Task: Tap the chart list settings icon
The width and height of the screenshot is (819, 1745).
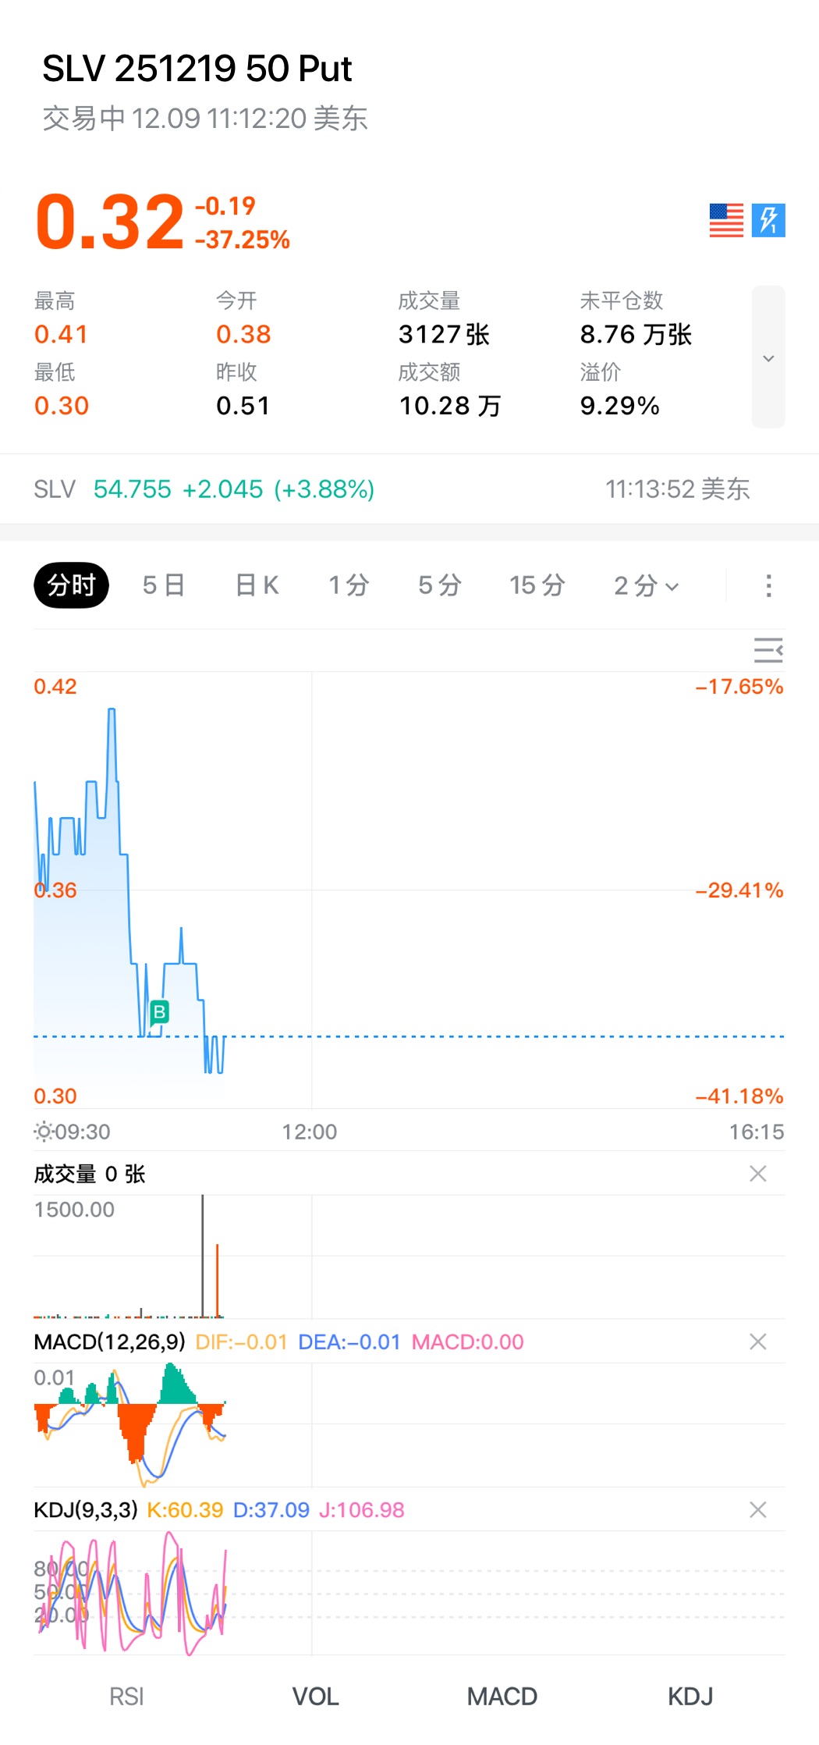Action: click(x=768, y=650)
